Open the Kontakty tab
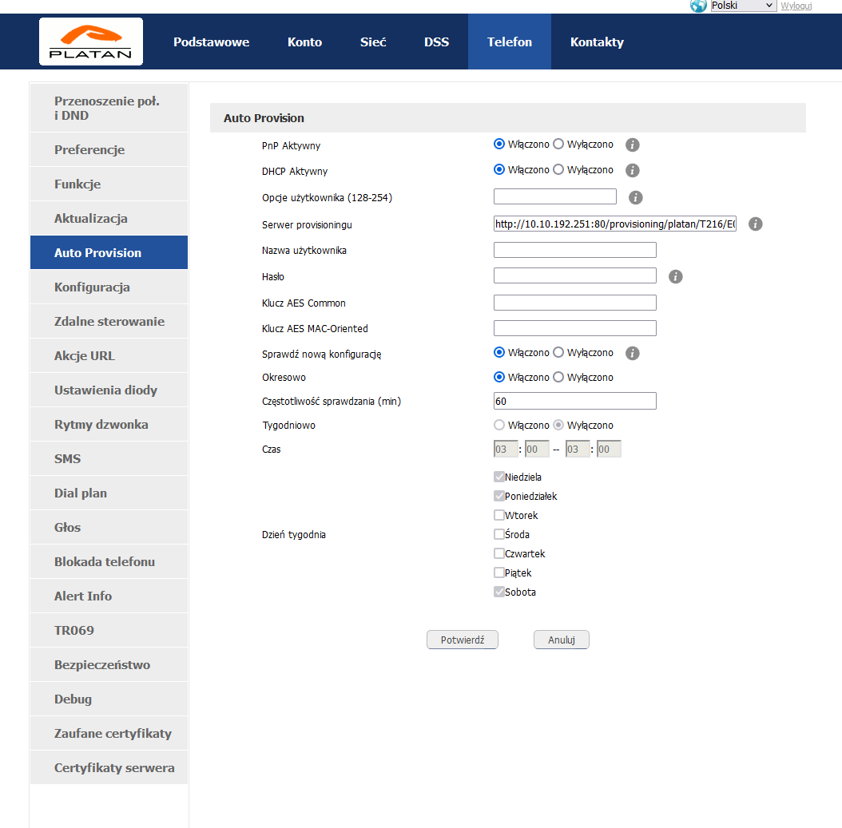 [597, 42]
